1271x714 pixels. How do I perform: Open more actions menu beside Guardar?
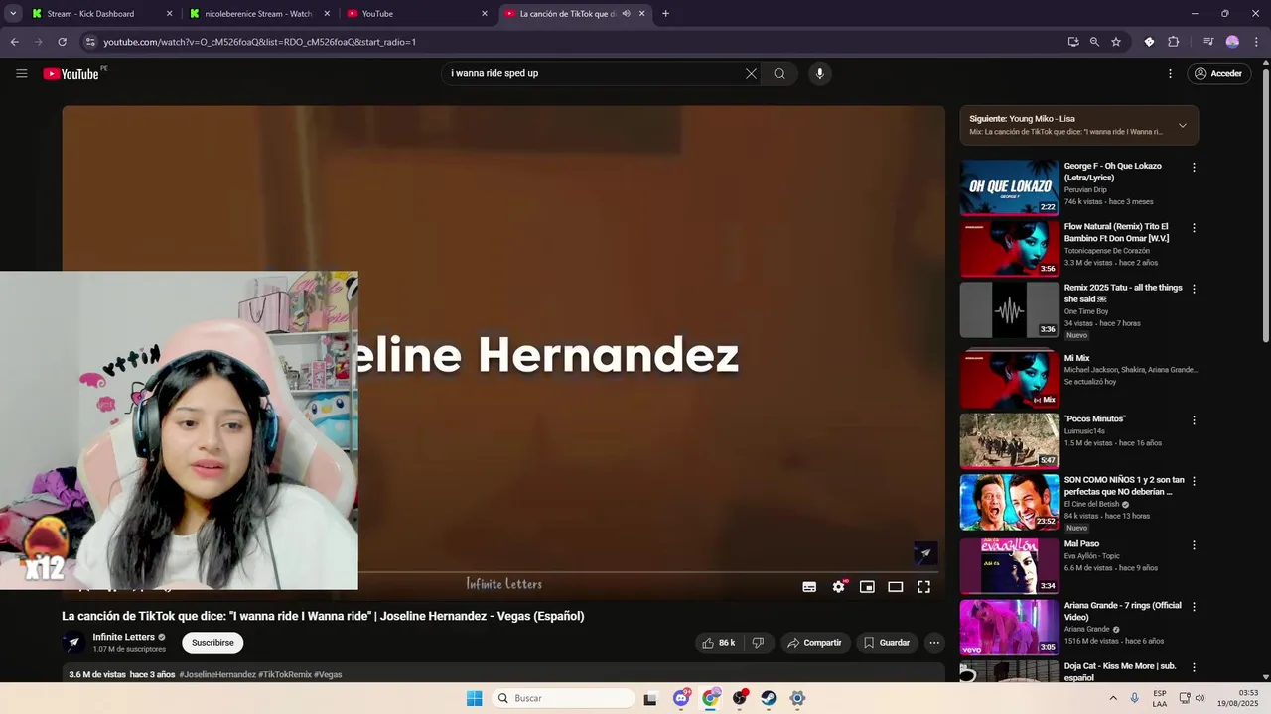[x=934, y=643]
